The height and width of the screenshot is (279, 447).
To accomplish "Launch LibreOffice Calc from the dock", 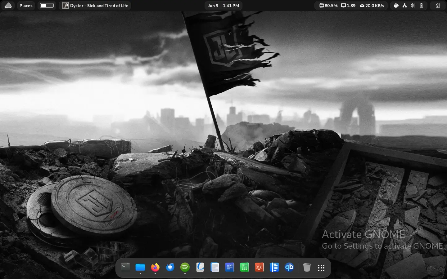I will [245, 267].
